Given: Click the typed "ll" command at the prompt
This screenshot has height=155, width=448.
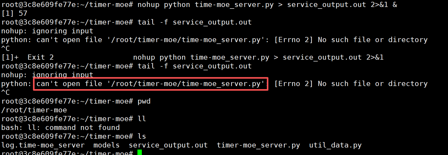Looking at the screenshot, I should (x=142, y=119).
